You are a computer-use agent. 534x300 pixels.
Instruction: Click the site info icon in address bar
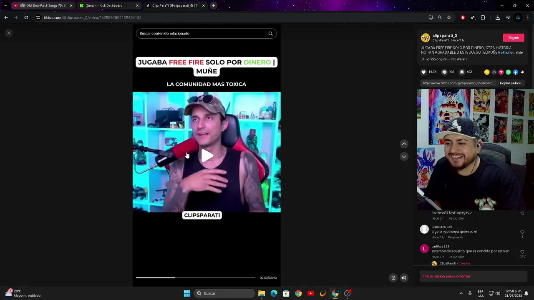coord(38,17)
